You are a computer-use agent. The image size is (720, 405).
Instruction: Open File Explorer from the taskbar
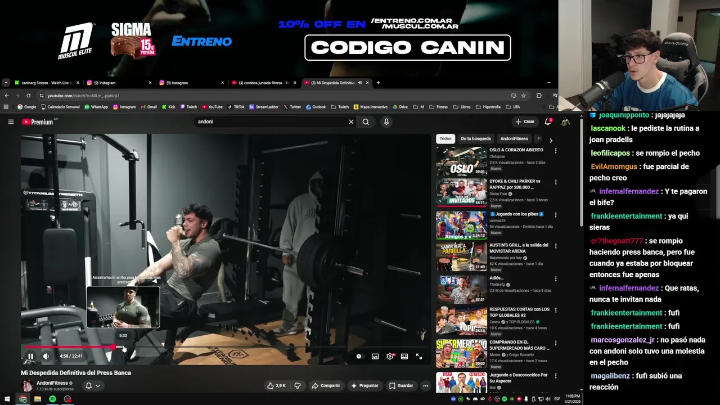[x=38, y=399]
